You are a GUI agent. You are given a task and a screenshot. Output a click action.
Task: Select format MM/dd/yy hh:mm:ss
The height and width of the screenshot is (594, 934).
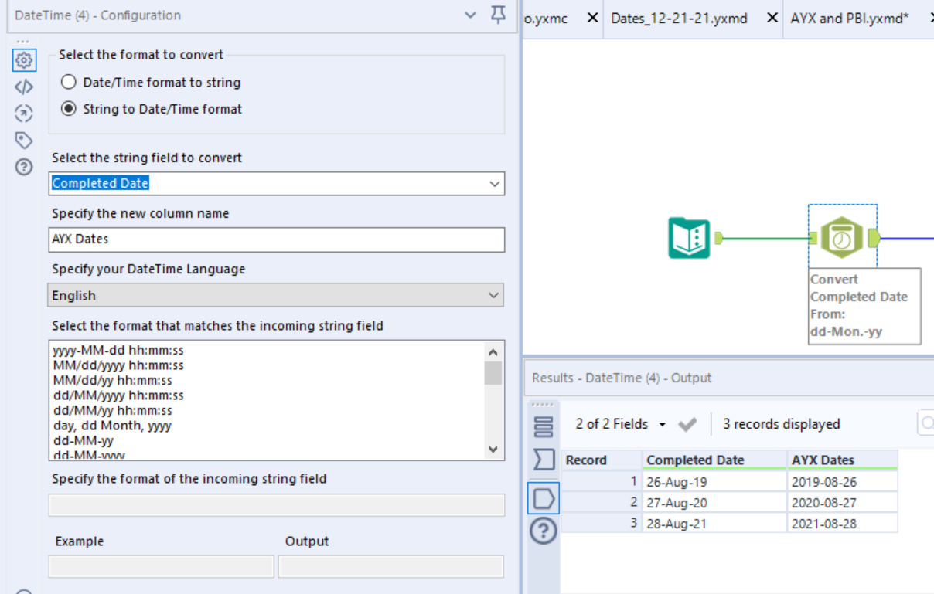[x=112, y=381]
